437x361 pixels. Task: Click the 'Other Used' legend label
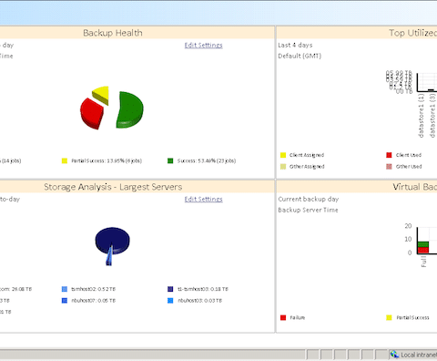[x=409, y=167]
